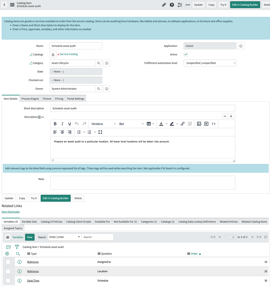Click Edit in Catalog Builder in header
Image resolution: width=270 pixels, height=287 pixels.
click(245, 5)
